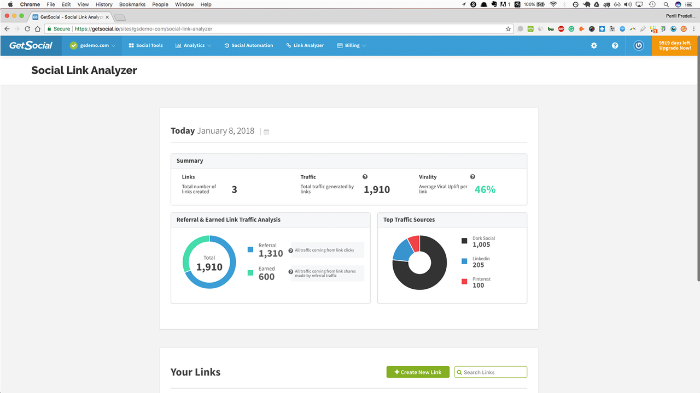Open the Virality metric help tooltip icon
The image size is (700, 393).
pyautogui.click(x=472, y=176)
